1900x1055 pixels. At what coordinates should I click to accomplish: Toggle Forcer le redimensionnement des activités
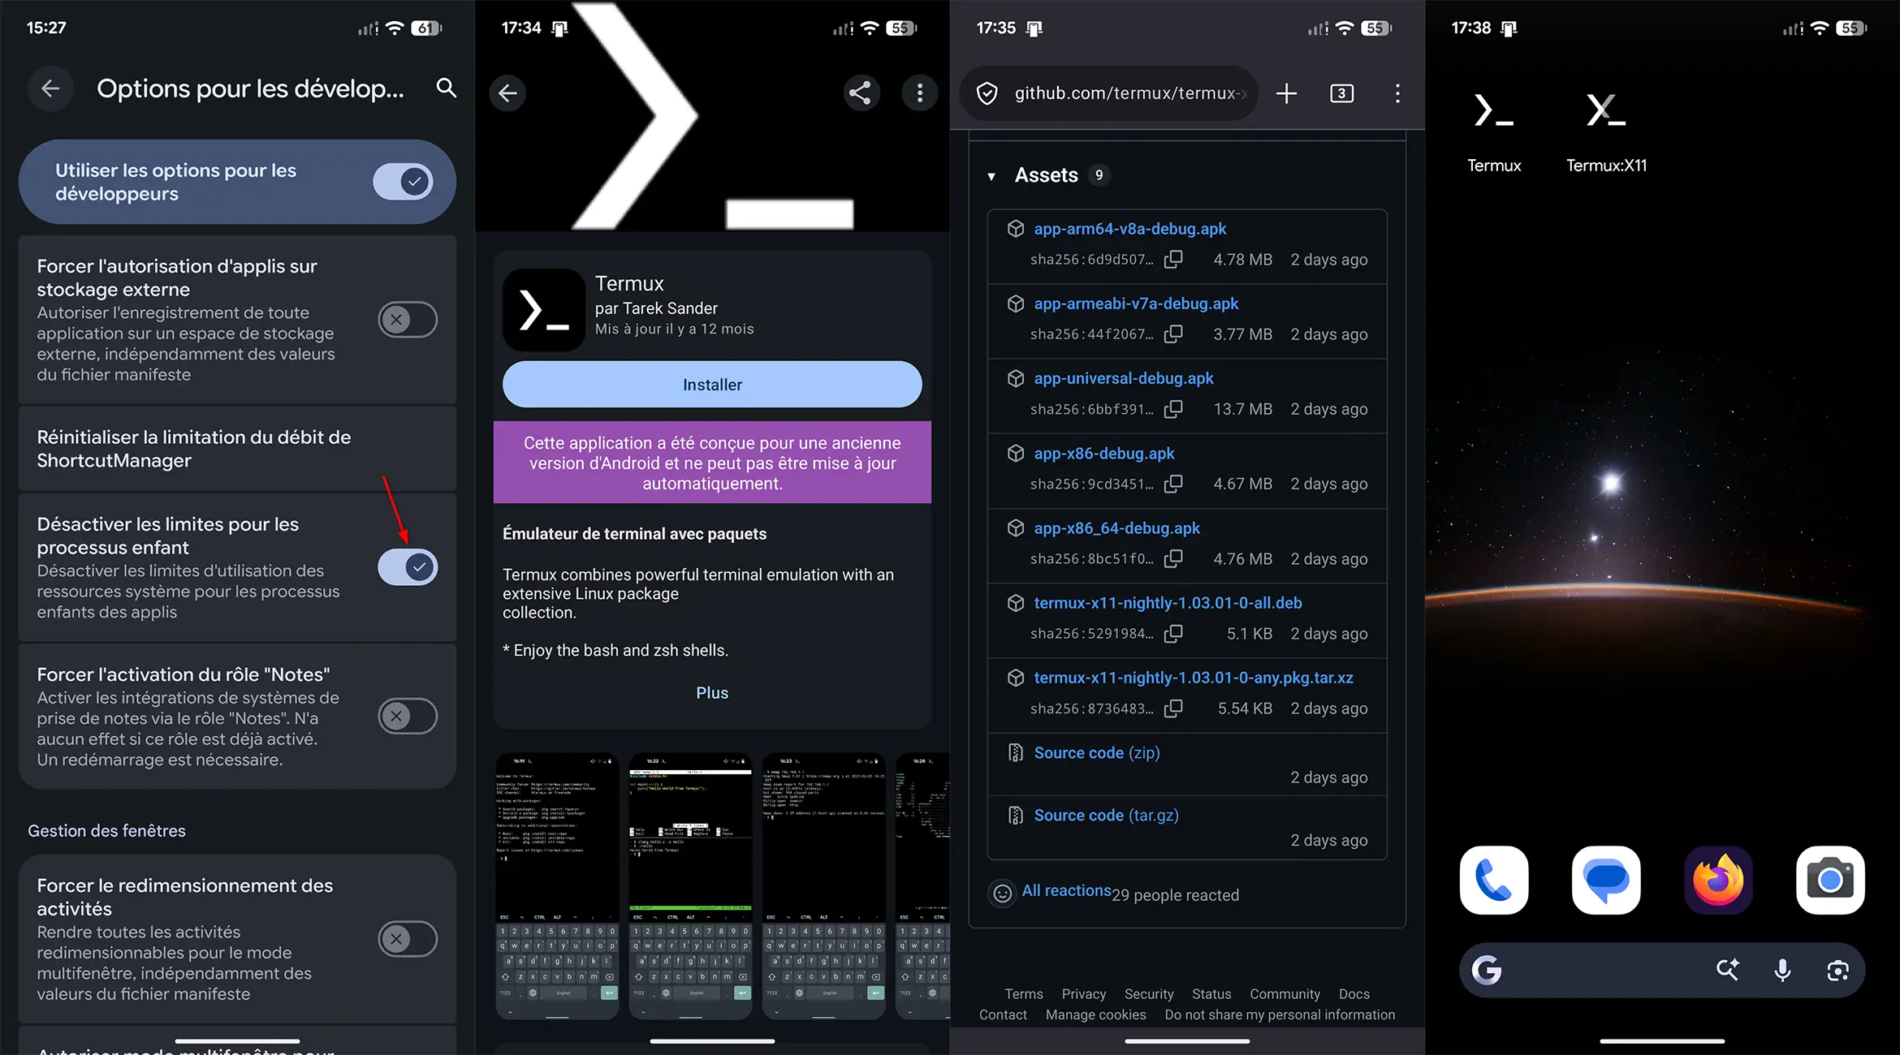pyautogui.click(x=408, y=940)
